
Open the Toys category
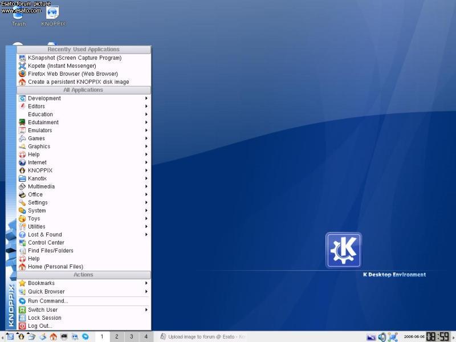84,218
